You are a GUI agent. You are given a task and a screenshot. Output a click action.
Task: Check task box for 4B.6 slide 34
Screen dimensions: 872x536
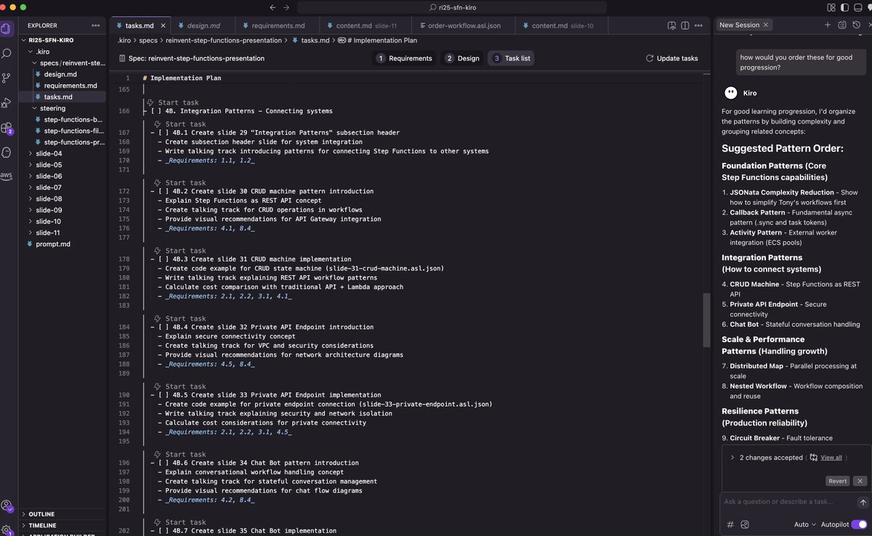pos(164,463)
